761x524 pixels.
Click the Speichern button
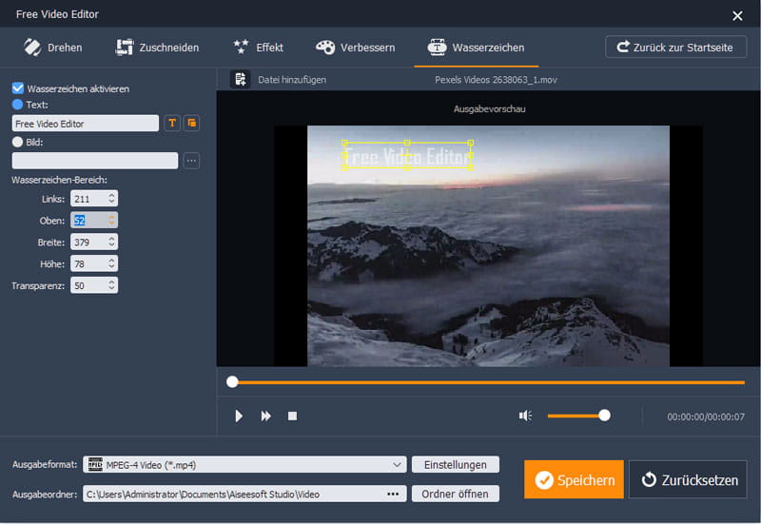tap(574, 479)
